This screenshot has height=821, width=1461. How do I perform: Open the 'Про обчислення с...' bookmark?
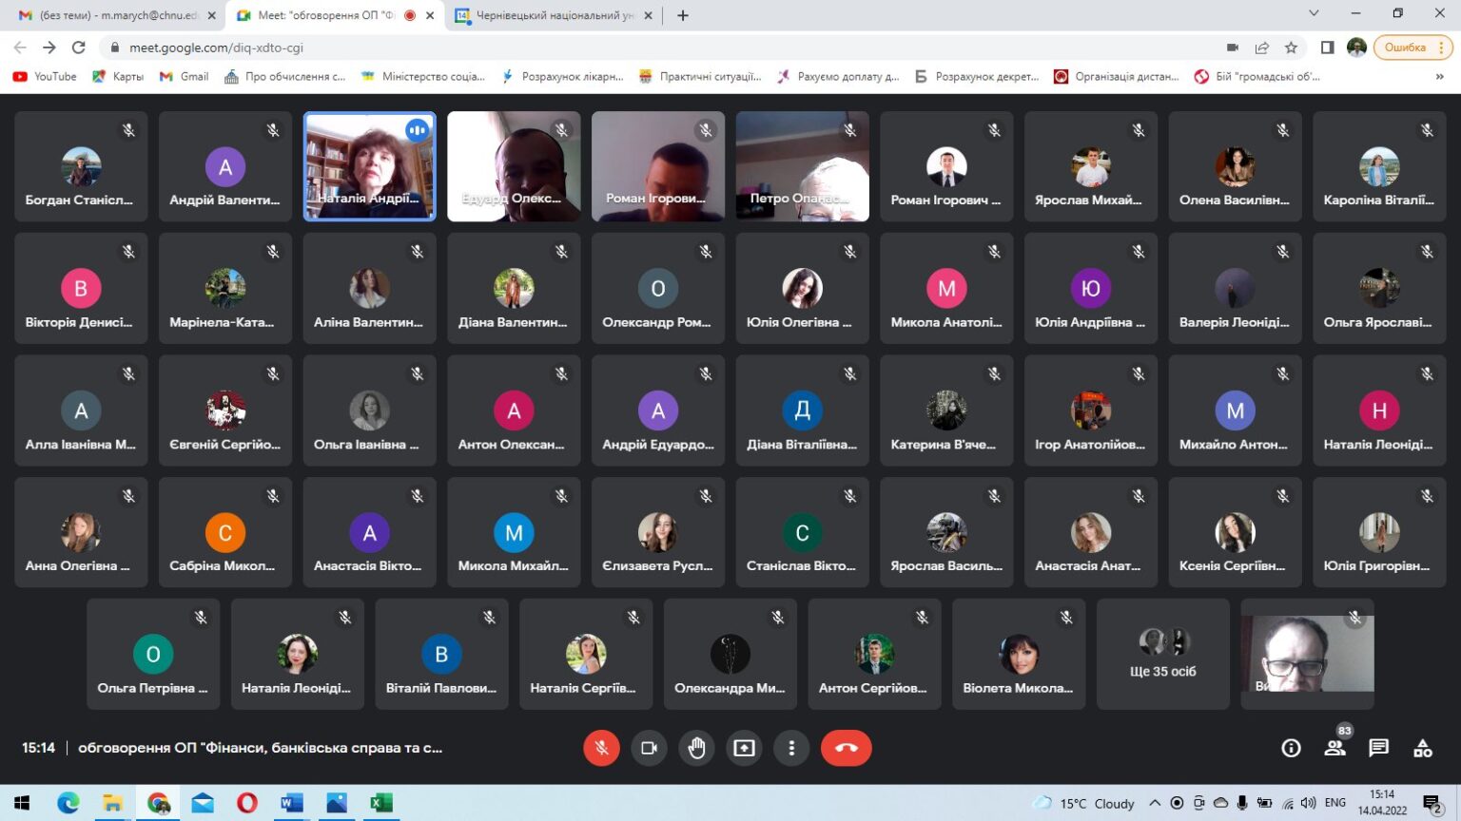point(285,77)
